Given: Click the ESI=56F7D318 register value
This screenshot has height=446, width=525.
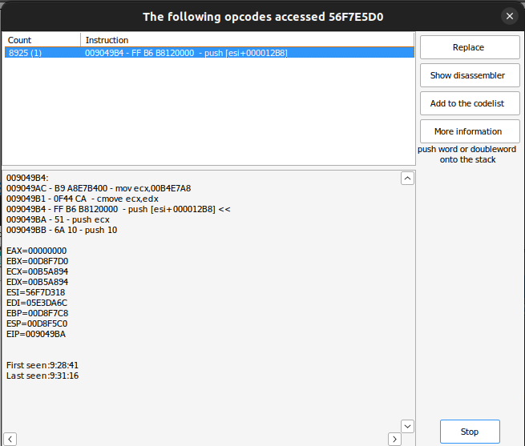Looking at the screenshot, I should point(36,292).
